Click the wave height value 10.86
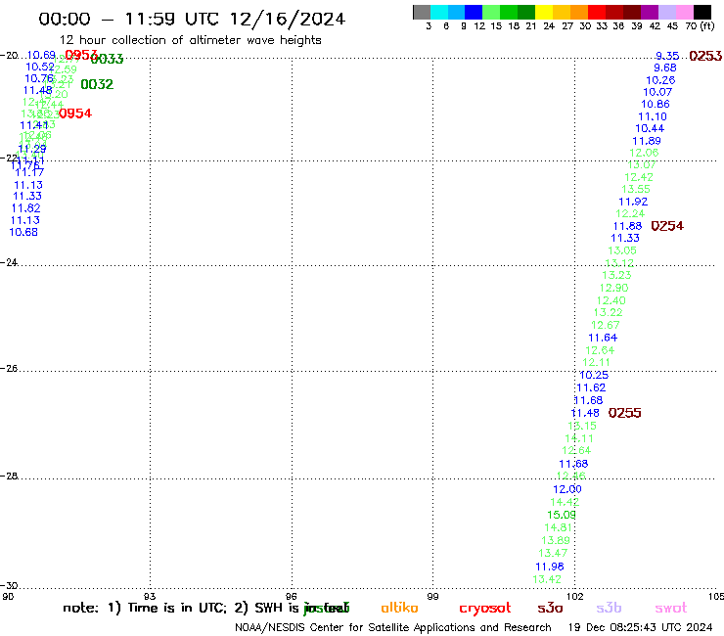The image size is (724, 636). click(x=655, y=105)
